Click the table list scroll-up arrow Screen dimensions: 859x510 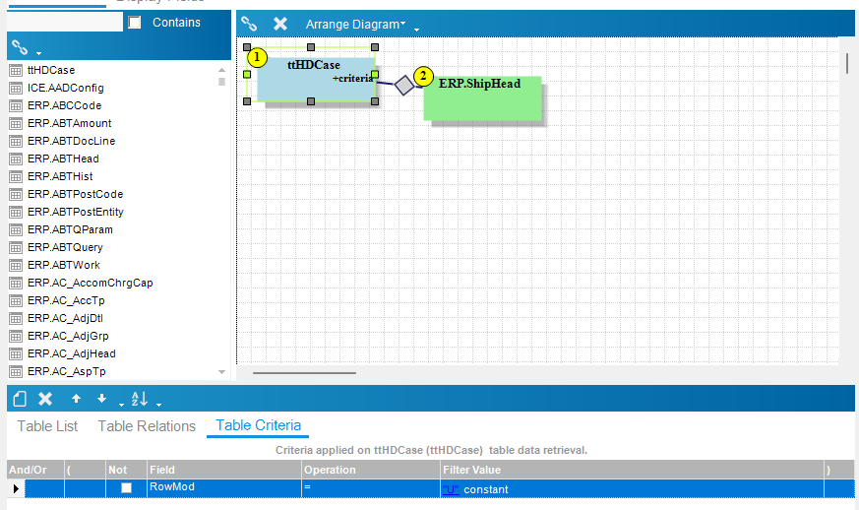click(221, 70)
